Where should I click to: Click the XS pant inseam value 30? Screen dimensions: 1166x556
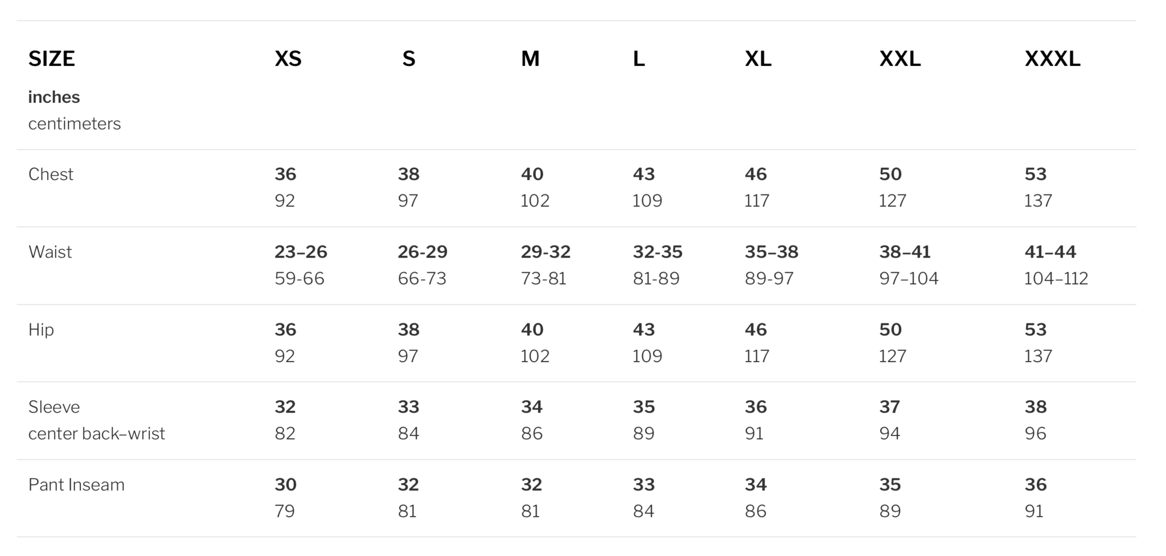tap(285, 485)
